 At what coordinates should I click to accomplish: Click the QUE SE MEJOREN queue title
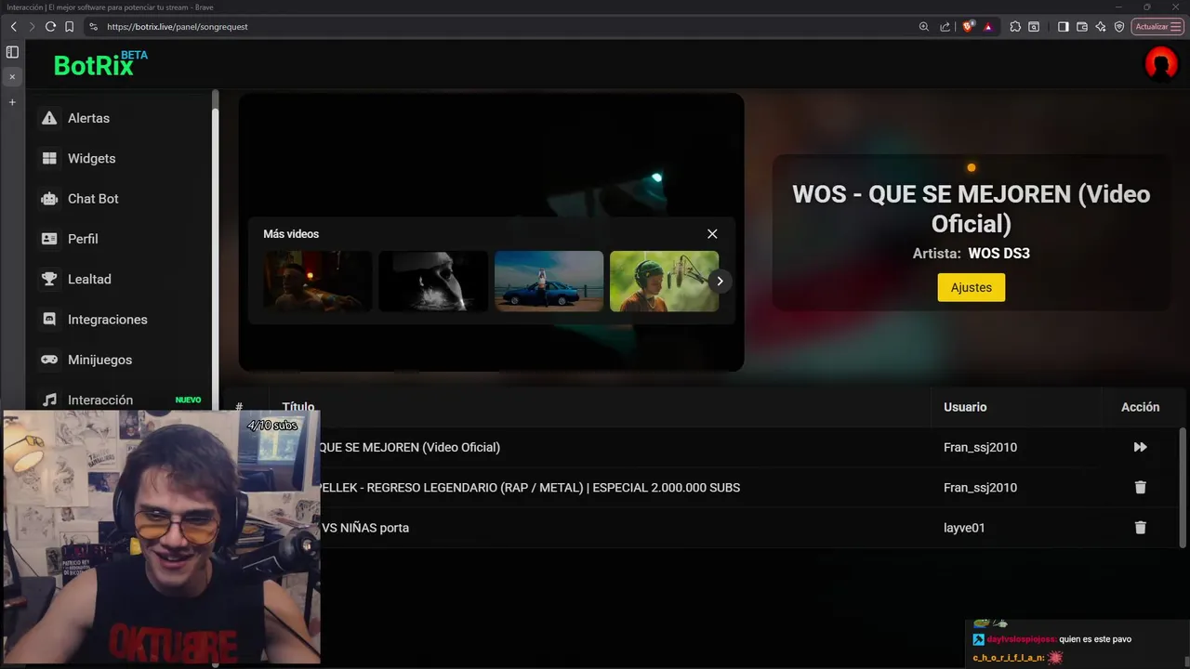click(x=410, y=447)
